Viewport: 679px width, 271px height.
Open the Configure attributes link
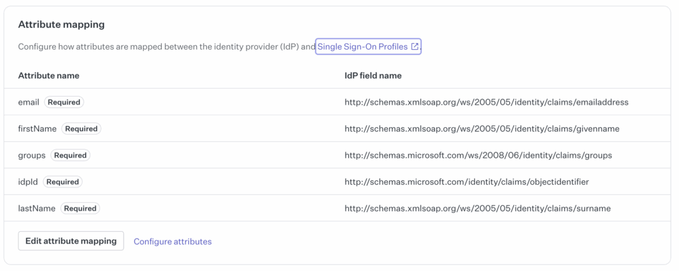pos(172,242)
